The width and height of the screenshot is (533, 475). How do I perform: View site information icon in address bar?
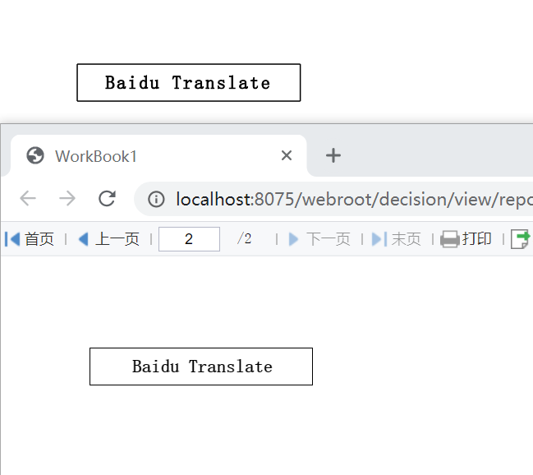(x=156, y=199)
